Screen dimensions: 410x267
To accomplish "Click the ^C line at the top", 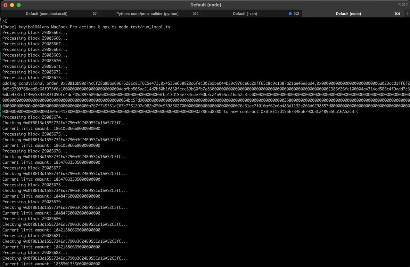I will pyautogui.click(x=5, y=21).
